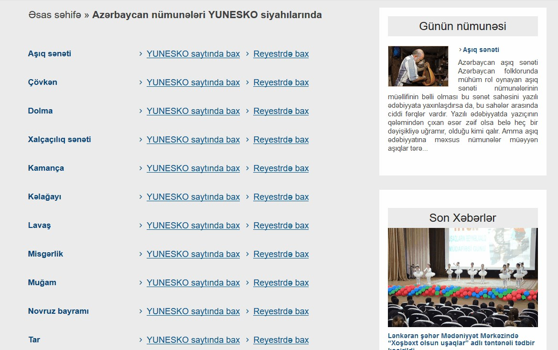Open 'Reyestrdə bax' link for Aşıq sənəti
The height and width of the screenshot is (350, 558).
pyautogui.click(x=281, y=54)
